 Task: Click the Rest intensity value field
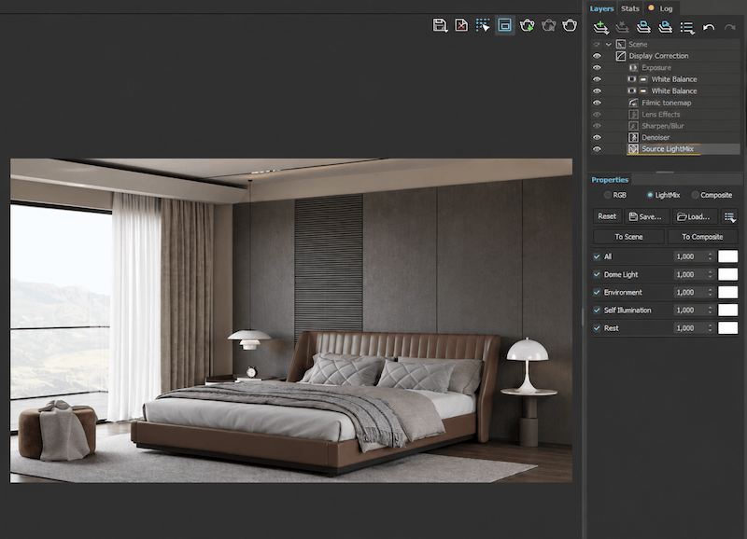[x=690, y=327]
